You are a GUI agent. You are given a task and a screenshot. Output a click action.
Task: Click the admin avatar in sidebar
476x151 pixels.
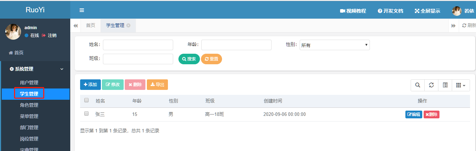[x=13, y=32]
